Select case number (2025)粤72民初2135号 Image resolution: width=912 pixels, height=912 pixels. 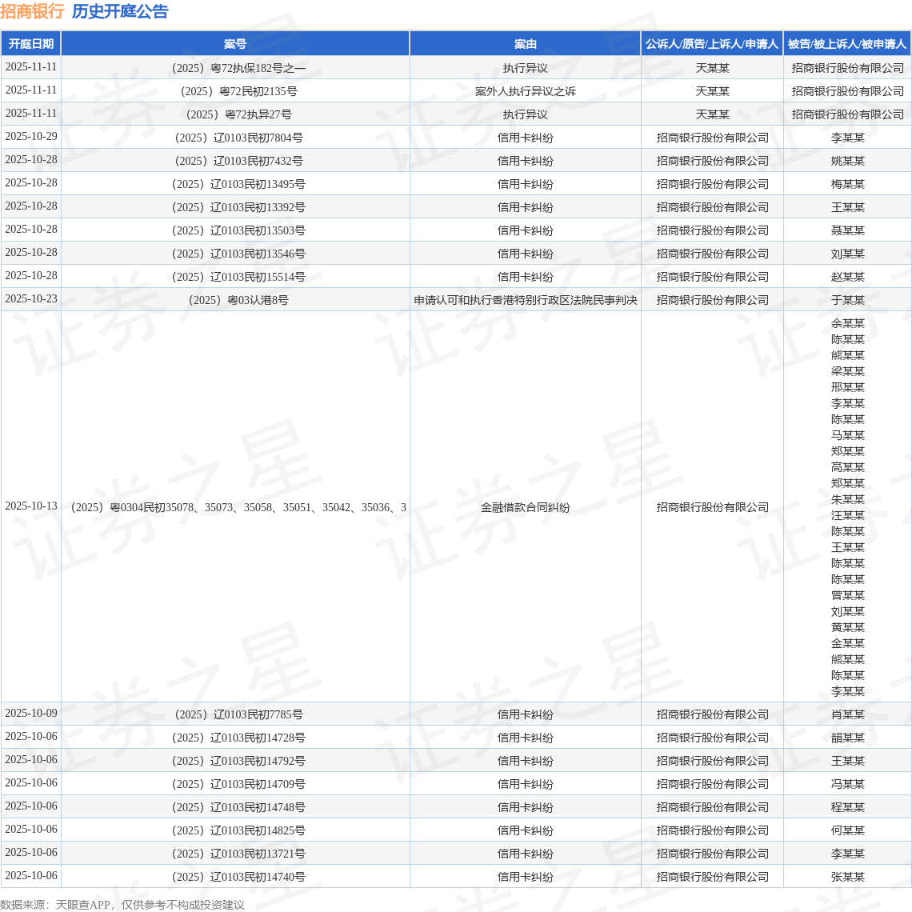tap(238, 91)
